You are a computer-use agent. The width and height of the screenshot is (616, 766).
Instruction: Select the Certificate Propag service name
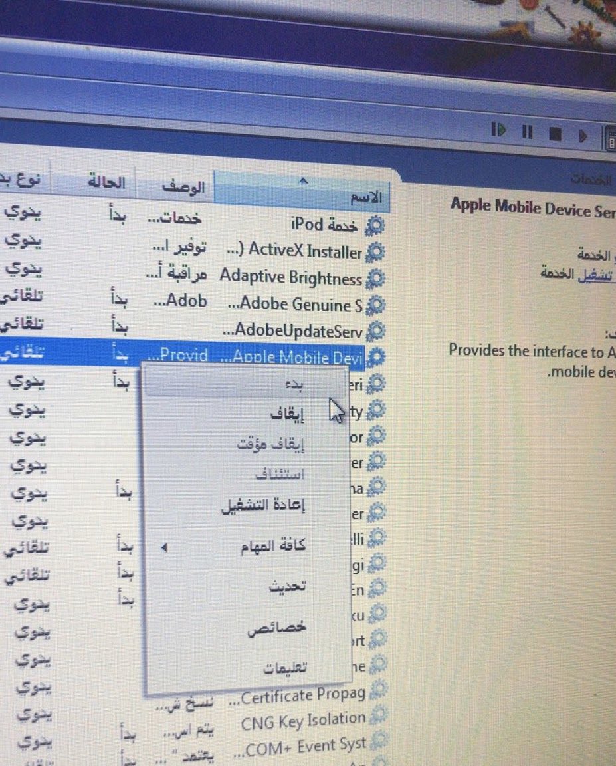[x=297, y=696]
